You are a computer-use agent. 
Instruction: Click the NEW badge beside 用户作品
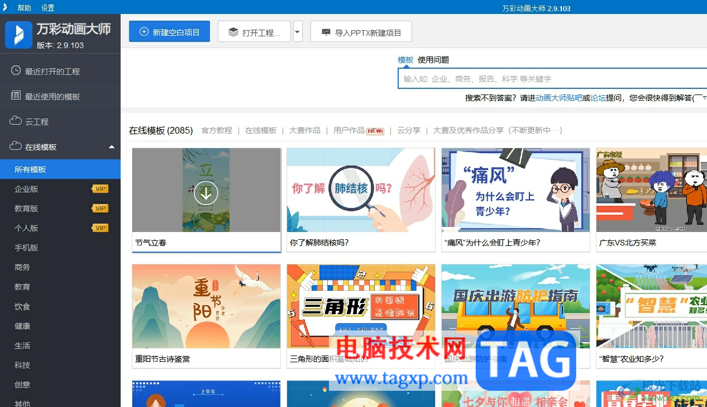click(x=375, y=131)
